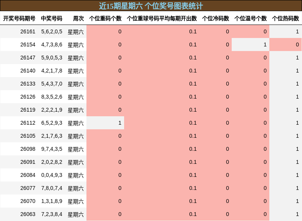Image resolution: width=302 pixels, height=221 pixels.
Task: Select winning numbers 0,0,4,9,3
Action: (51, 175)
